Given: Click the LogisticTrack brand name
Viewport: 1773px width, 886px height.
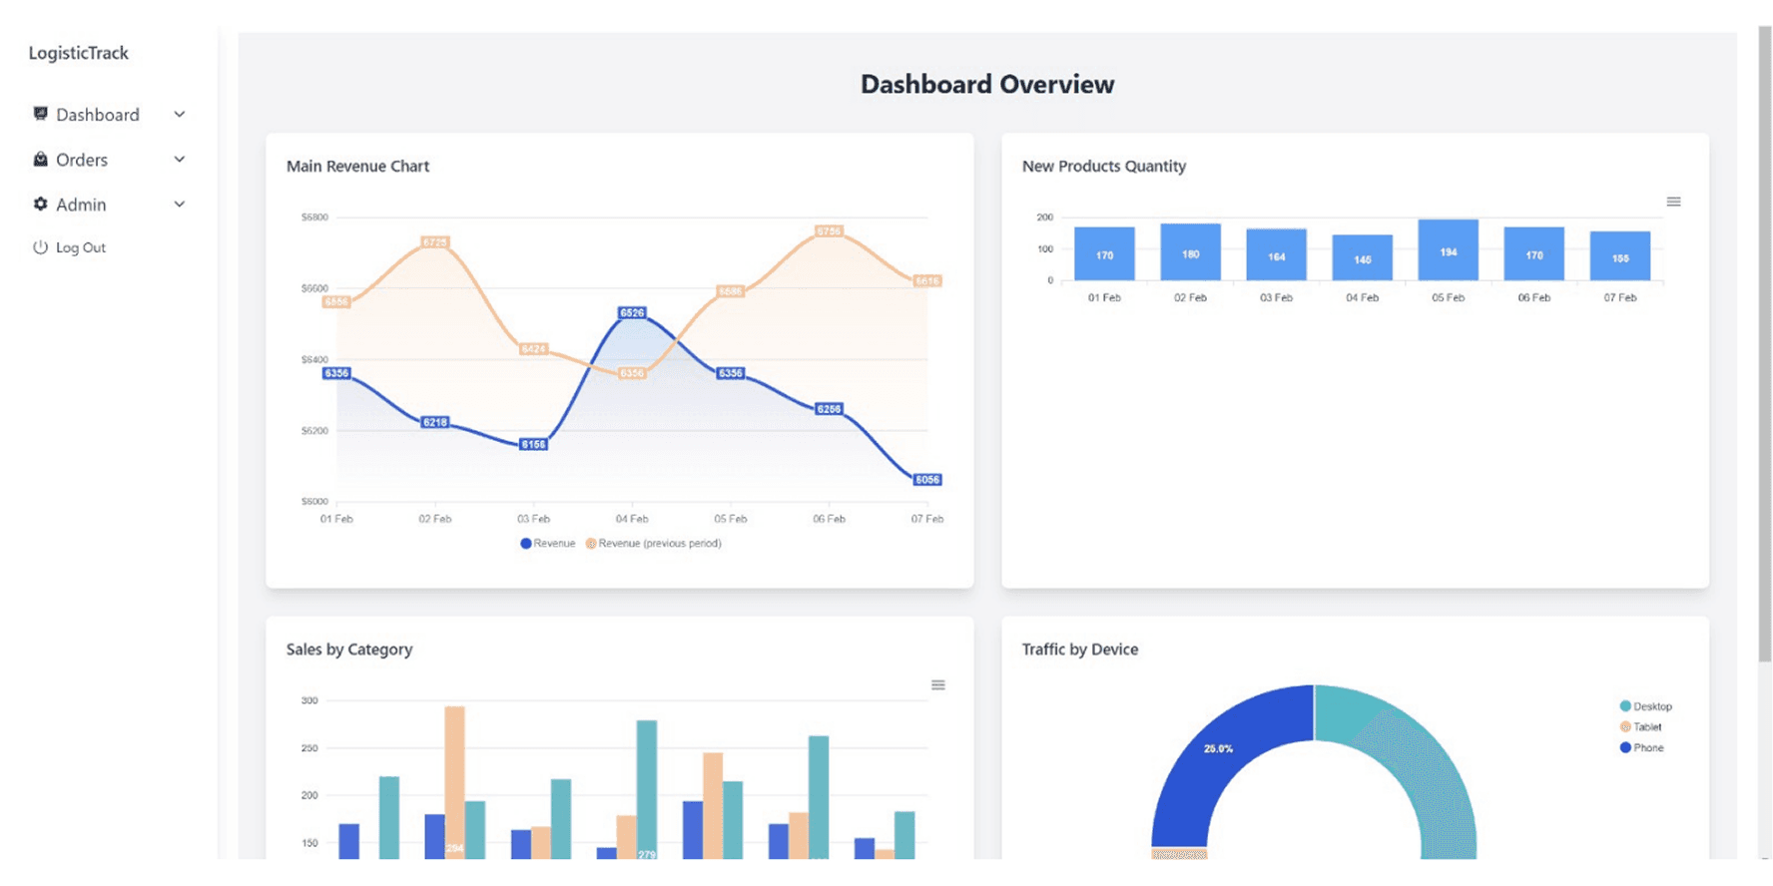Looking at the screenshot, I should (x=78, y=53).
